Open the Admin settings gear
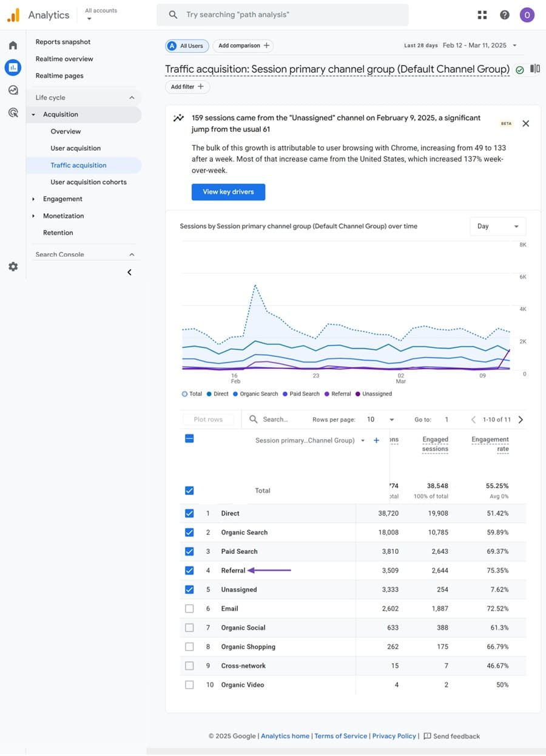Image resolution: width=546 pixels, height=756 pixels. 13,267
